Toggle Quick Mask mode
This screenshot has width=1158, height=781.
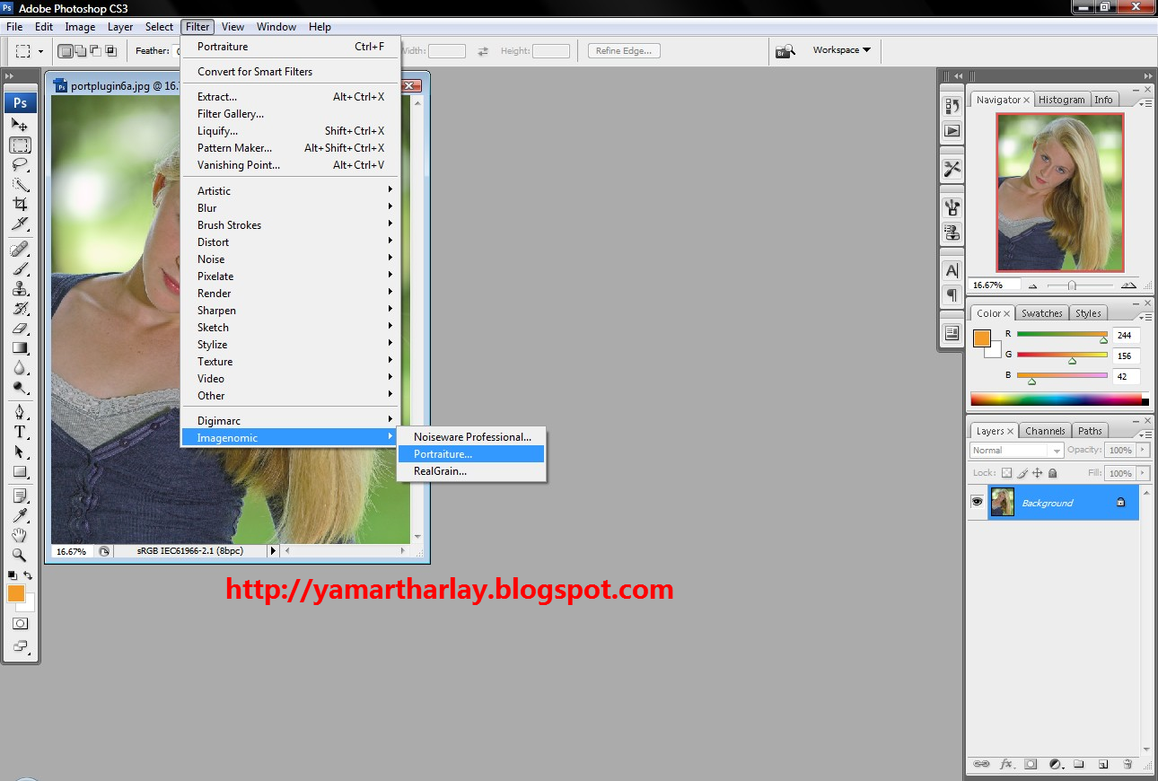tap(20, 623)
